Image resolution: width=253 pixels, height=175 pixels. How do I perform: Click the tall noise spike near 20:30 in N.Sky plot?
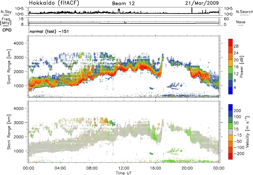192,10
